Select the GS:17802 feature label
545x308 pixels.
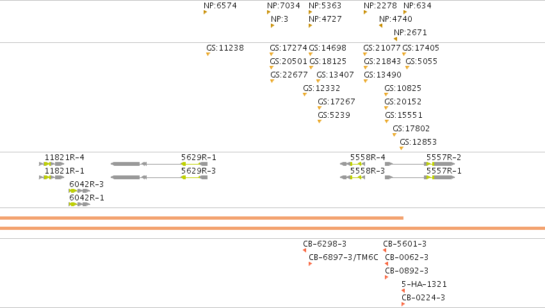point(411,129)
